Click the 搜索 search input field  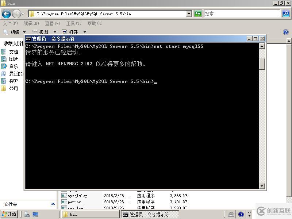pyautogui.click(x=242, y=14)
